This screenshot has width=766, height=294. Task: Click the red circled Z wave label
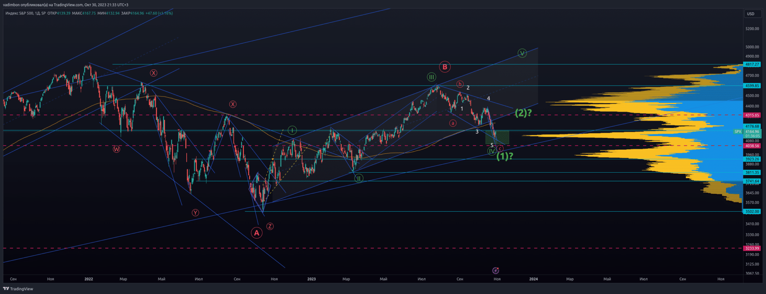click(x=270, y=226)
